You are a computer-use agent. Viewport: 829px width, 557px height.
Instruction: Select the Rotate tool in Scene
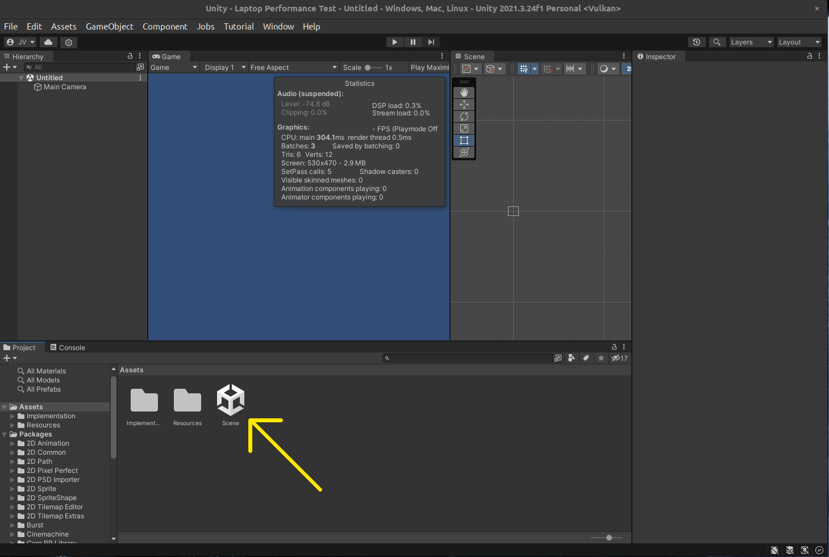click(464, 117)
